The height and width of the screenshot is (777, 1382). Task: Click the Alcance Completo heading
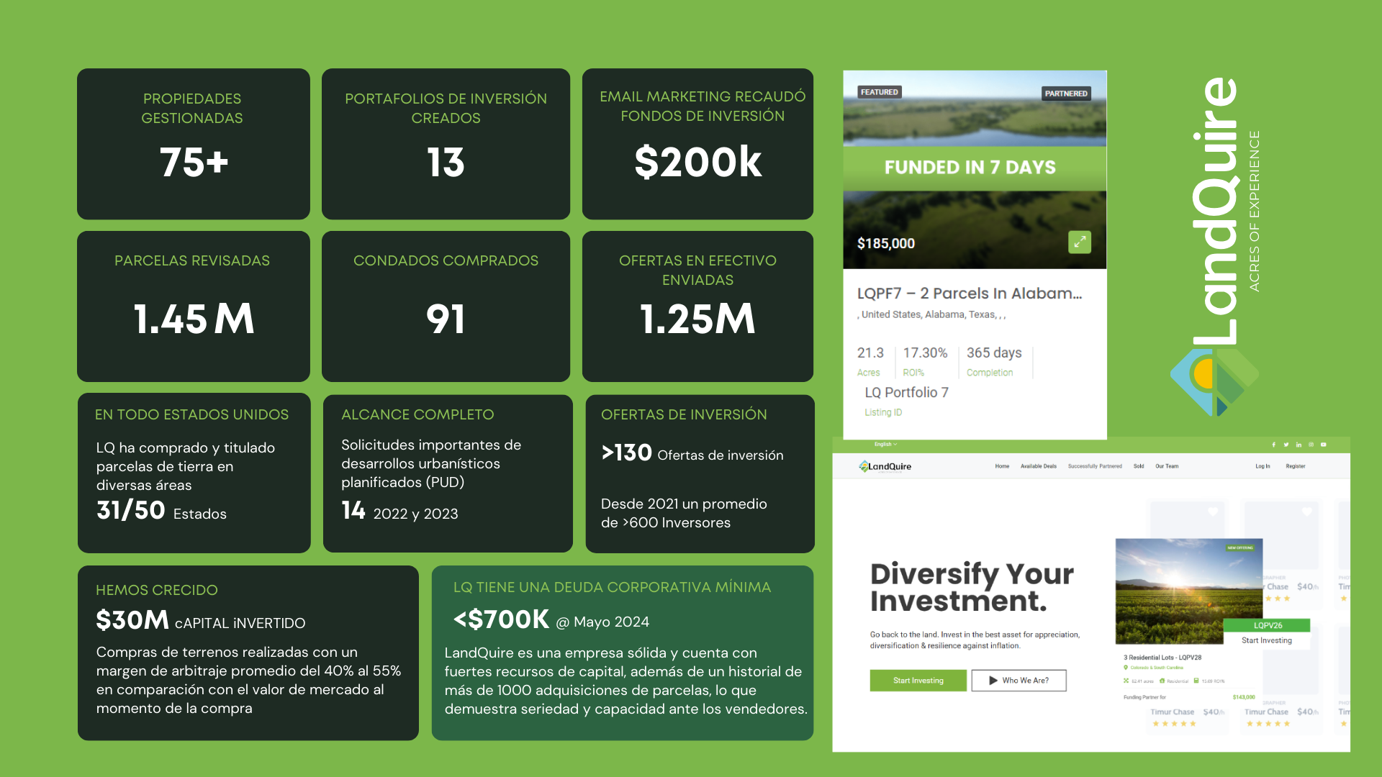pyautogui.click(x=417, y=414)
